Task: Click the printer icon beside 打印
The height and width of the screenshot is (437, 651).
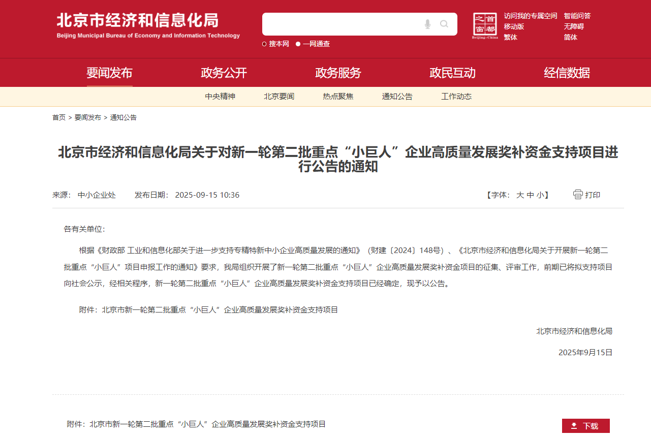Action: [x=578, y=195]
